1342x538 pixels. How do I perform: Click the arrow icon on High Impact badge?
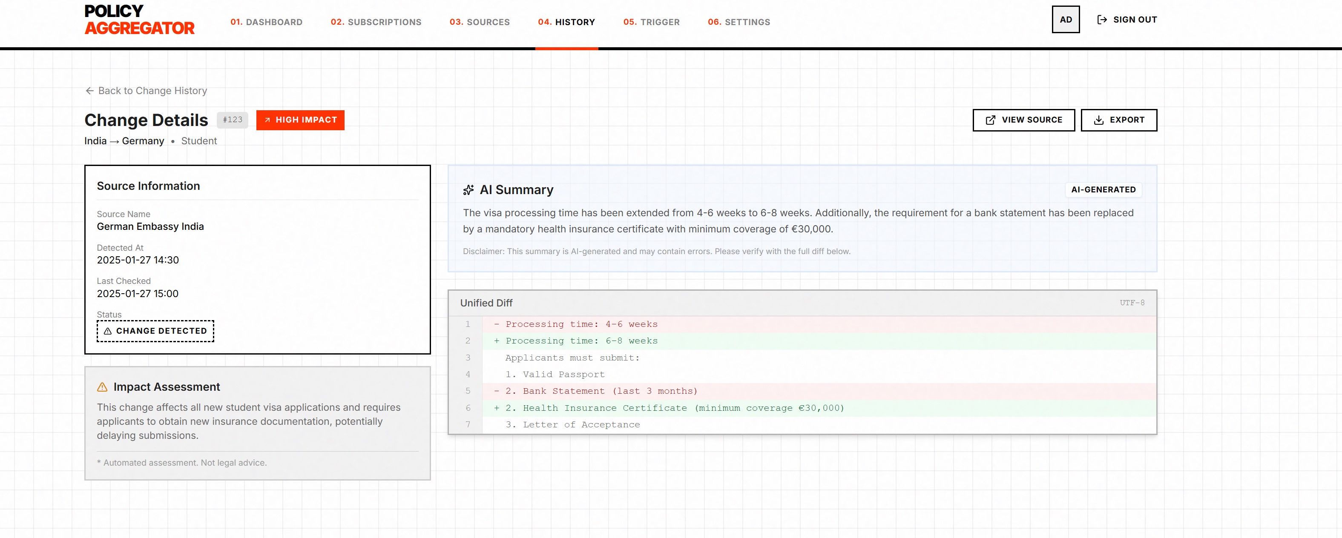pyautogui.click(x=267, y=120)
